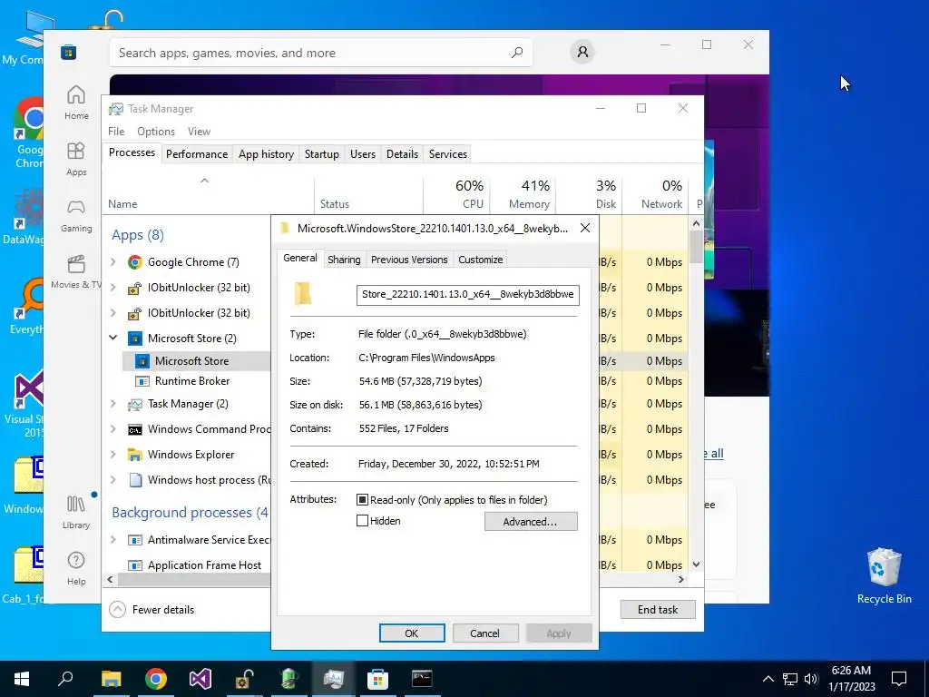Image resolution: width=929 pixels, height=697 pixels.
Task: Open Google Chrome from taskbar
Action: coord(156,679)
